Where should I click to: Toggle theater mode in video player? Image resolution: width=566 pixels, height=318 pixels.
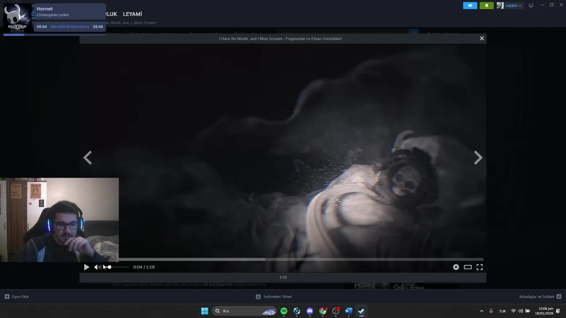(468, 267)
